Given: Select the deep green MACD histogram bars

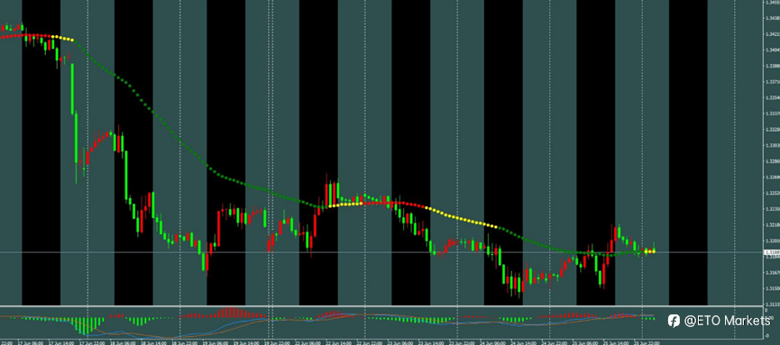Looking at the screenshot, I should click(x=87, y=325).
